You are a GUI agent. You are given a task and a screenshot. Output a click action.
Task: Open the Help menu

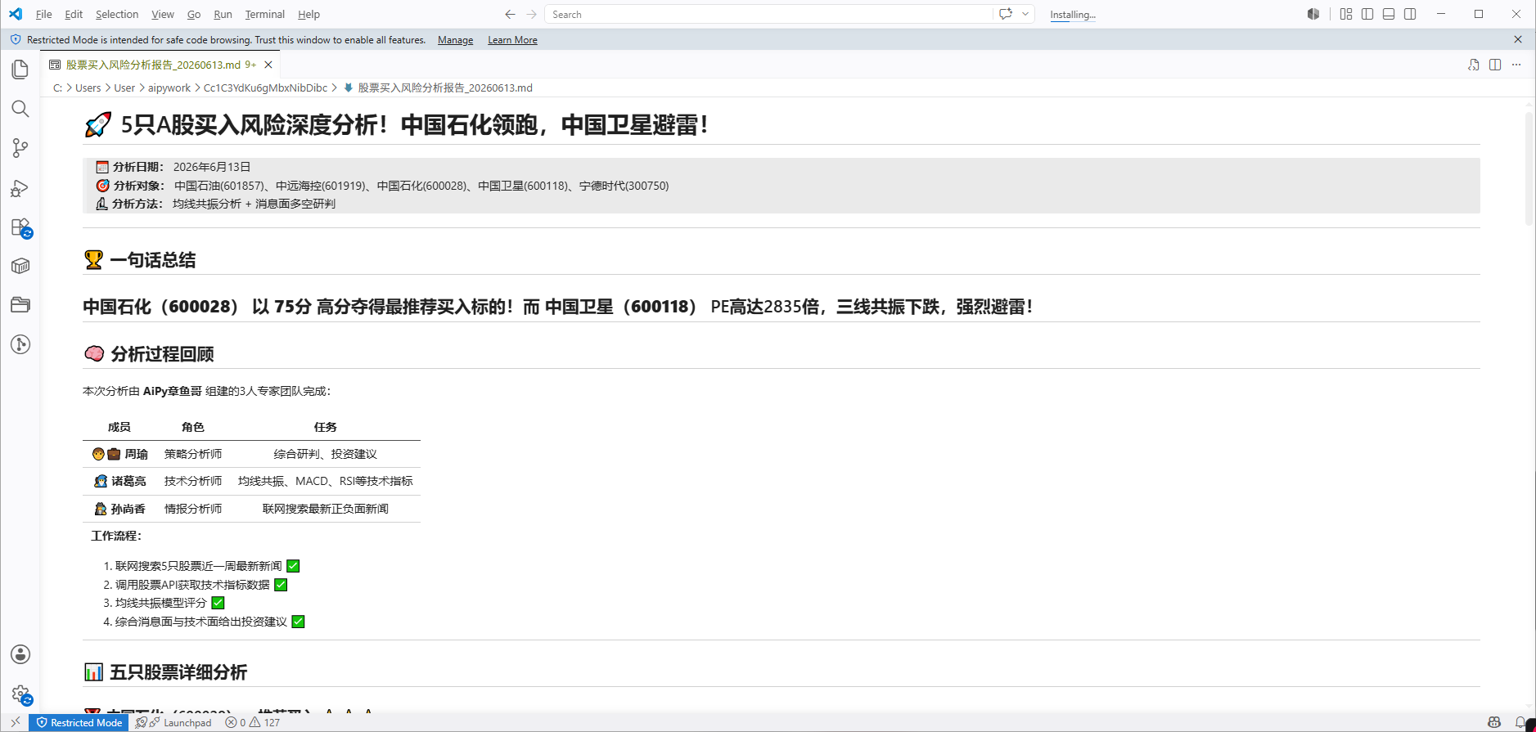click(x=309, y=14)
